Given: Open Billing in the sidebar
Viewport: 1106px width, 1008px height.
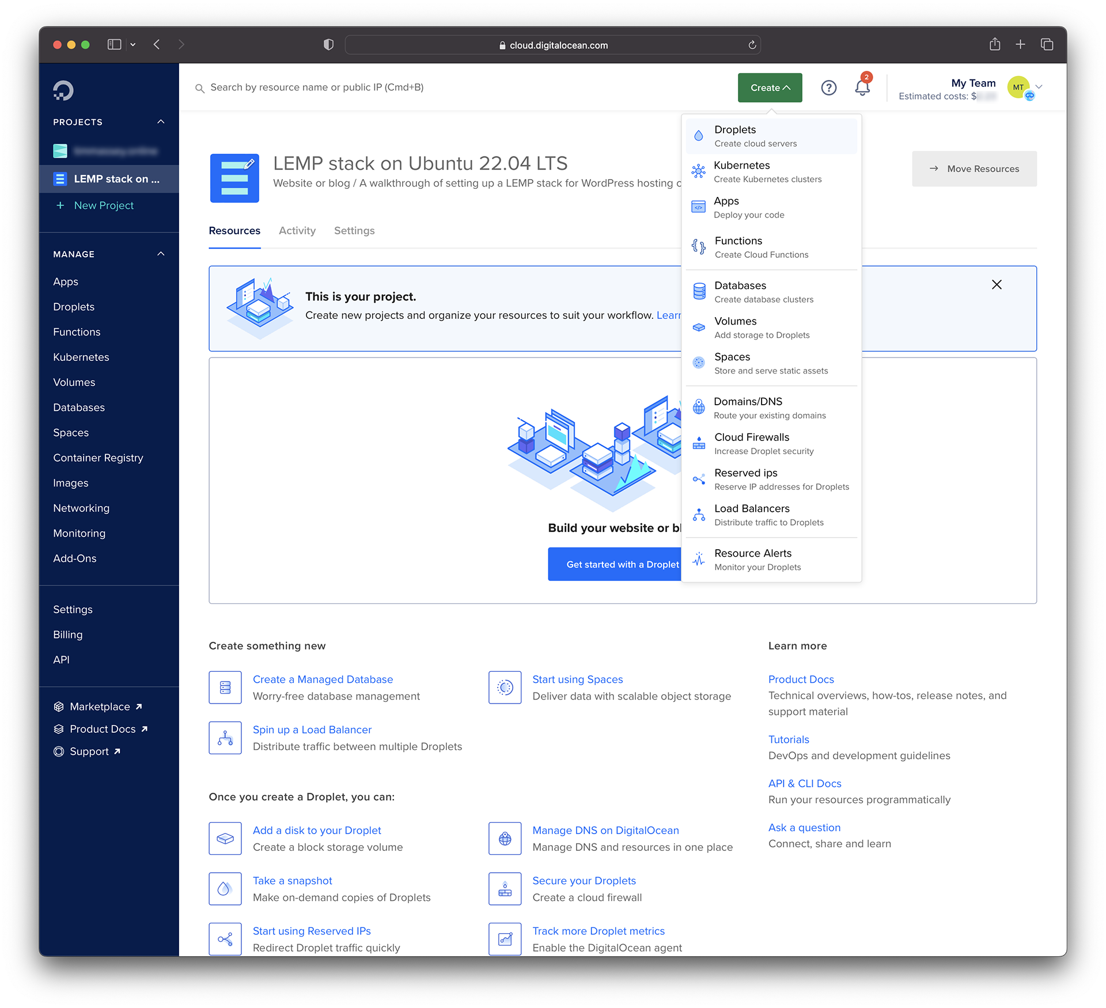Looking at the screenshot, I should (x=67, y=634).
